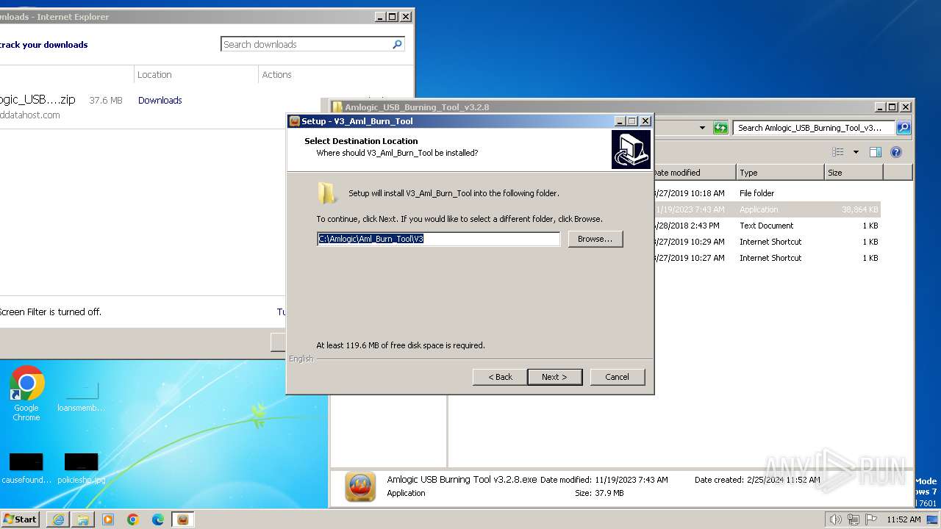Open Internet Explorer from the taskbar
The height and width of the screenshot is (529, 941).
point(58,519)
